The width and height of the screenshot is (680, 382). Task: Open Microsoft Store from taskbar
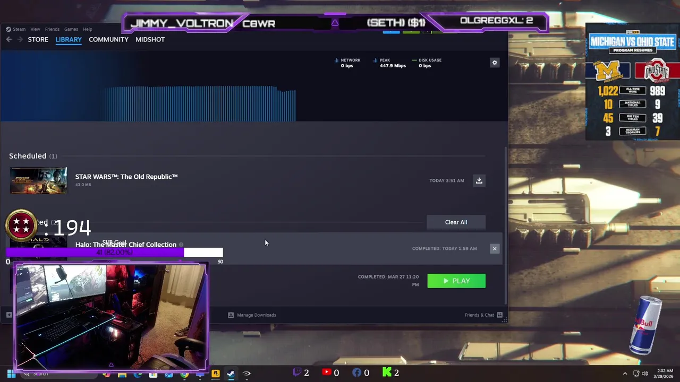(153, 374)
